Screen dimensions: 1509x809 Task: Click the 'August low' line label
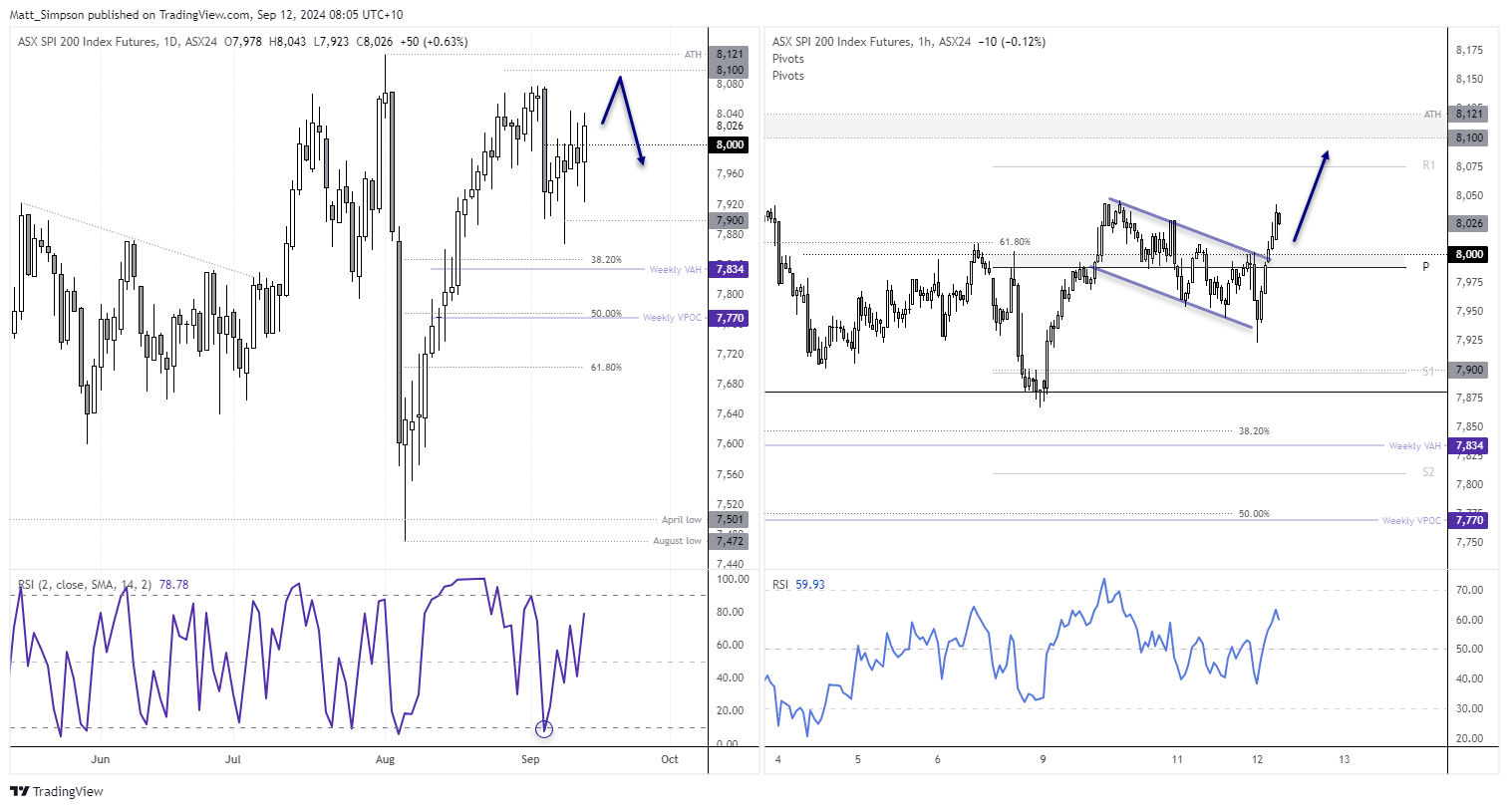point(678,541)
